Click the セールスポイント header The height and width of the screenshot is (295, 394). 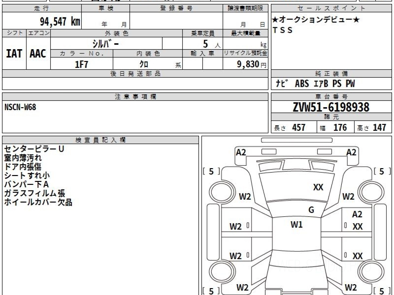coord(332,9)
